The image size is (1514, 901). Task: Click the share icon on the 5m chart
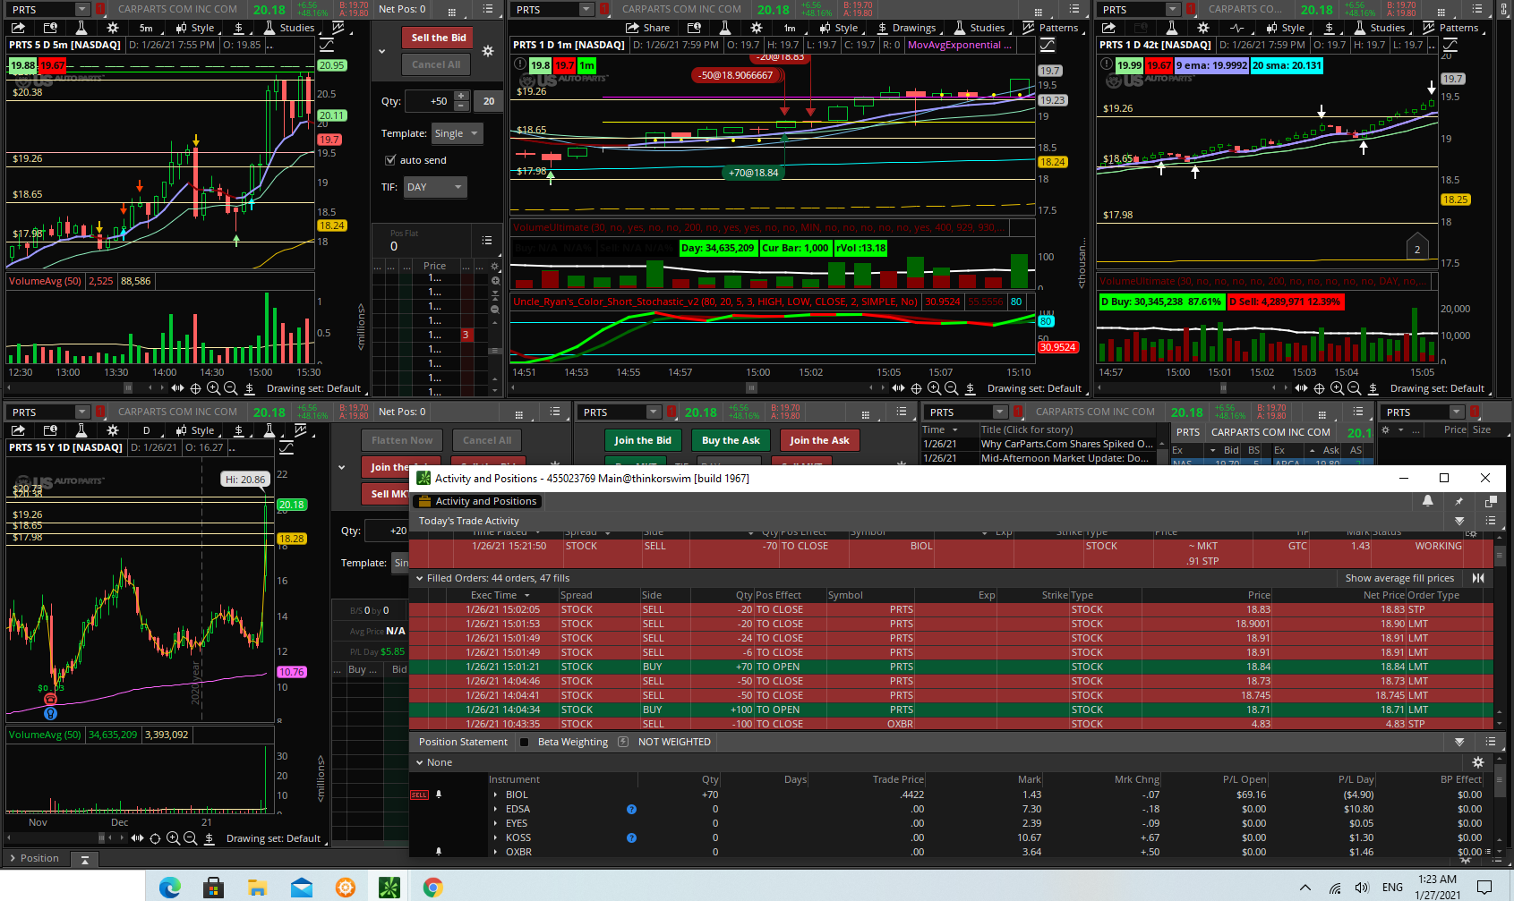(x=19, y=28)
